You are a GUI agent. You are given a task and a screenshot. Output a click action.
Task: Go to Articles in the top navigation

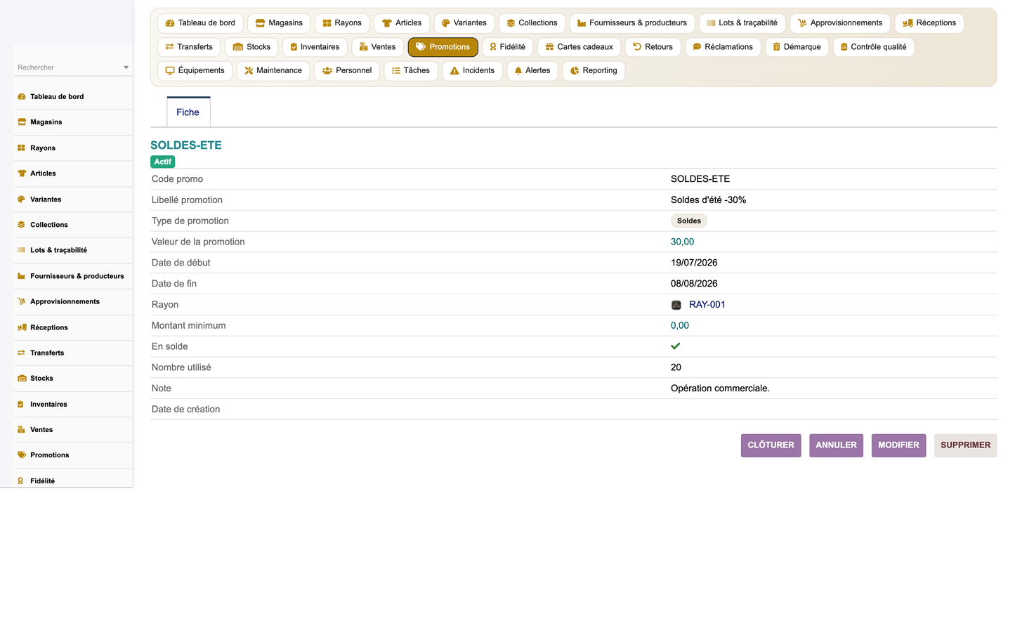[402, 23]
